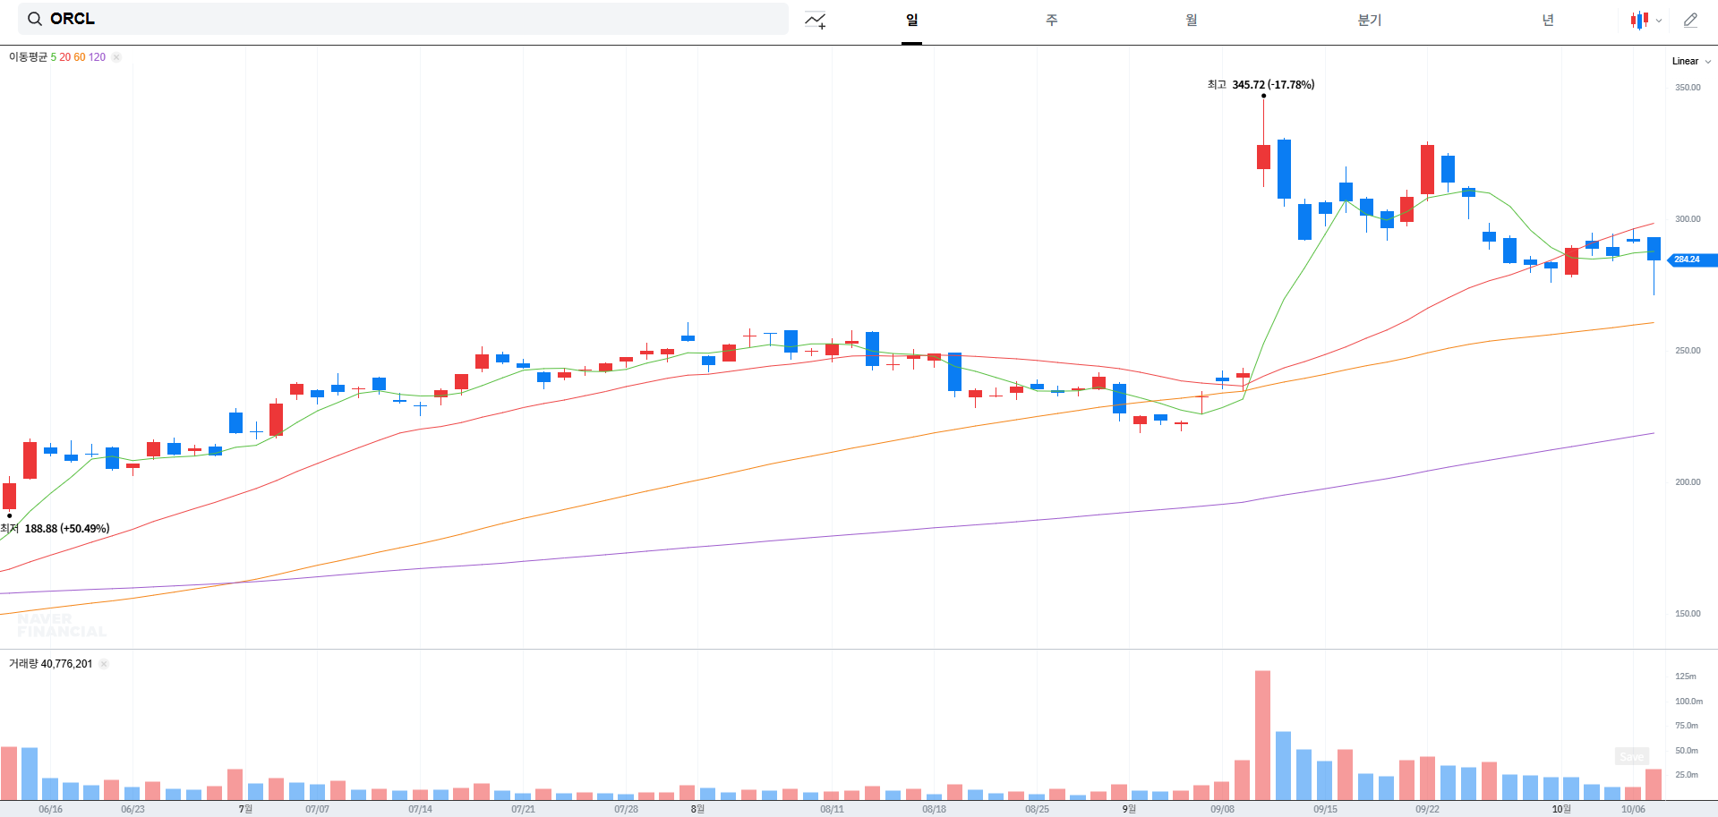Screen dimensions: 1718x817
Task: Click the 8월 date axis label
Action: point(697,809)
